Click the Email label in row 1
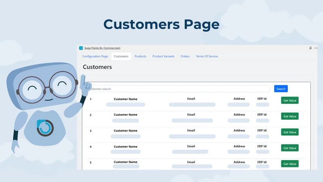Viewport: 323px width, 182px height. coord(191,99)
